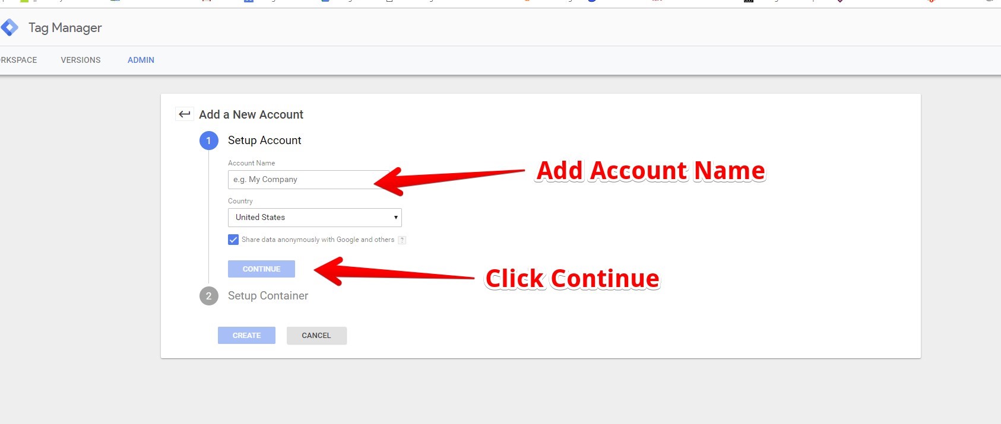
Task: Click the Tag Manager diamond logo
Action: pyautogui.click(x=9, y=27)
